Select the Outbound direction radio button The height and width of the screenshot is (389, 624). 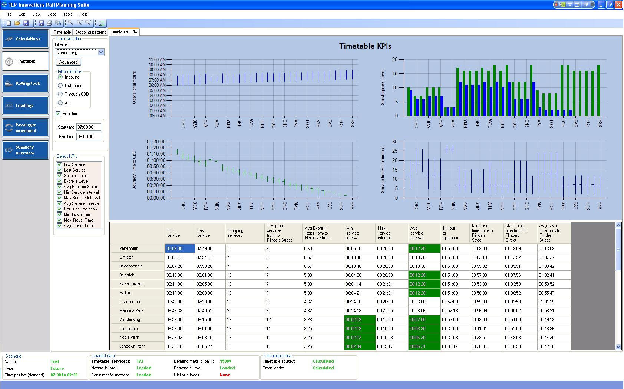(60, 86)
